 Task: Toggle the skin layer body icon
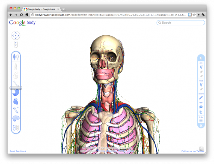[16, 67]
